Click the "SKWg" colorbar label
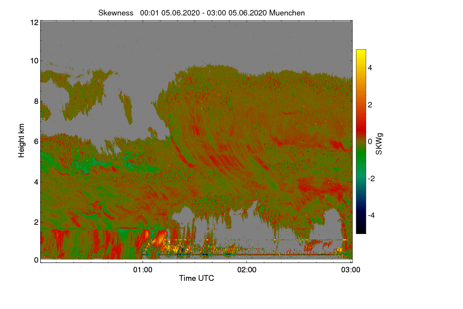 [x=379, y=144]
